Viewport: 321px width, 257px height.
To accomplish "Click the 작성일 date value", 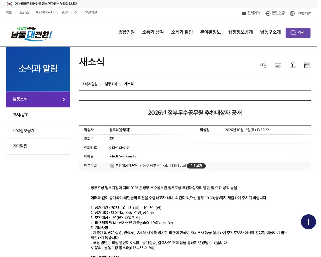I will [x=247, y=130].
